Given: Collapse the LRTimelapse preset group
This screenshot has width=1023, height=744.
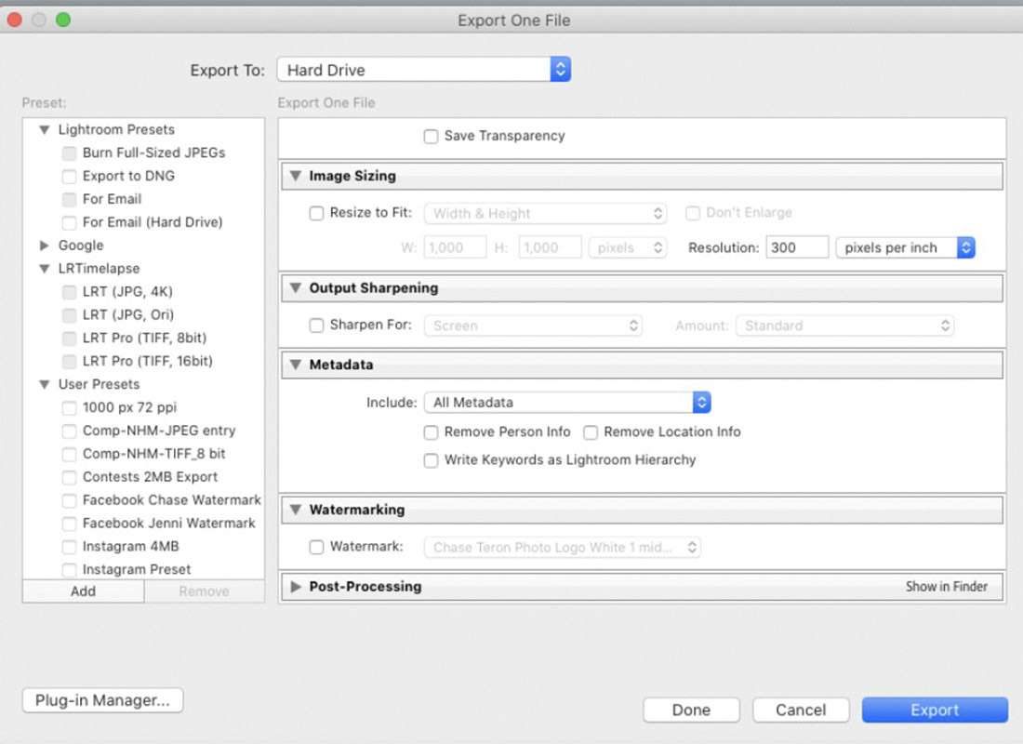Looking at the screenshot, I should point(44,269).
